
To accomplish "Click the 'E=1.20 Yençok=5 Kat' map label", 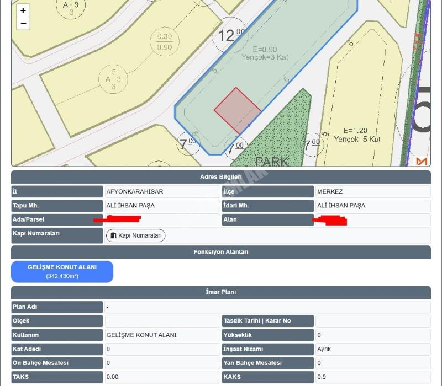I will [357, 135].
